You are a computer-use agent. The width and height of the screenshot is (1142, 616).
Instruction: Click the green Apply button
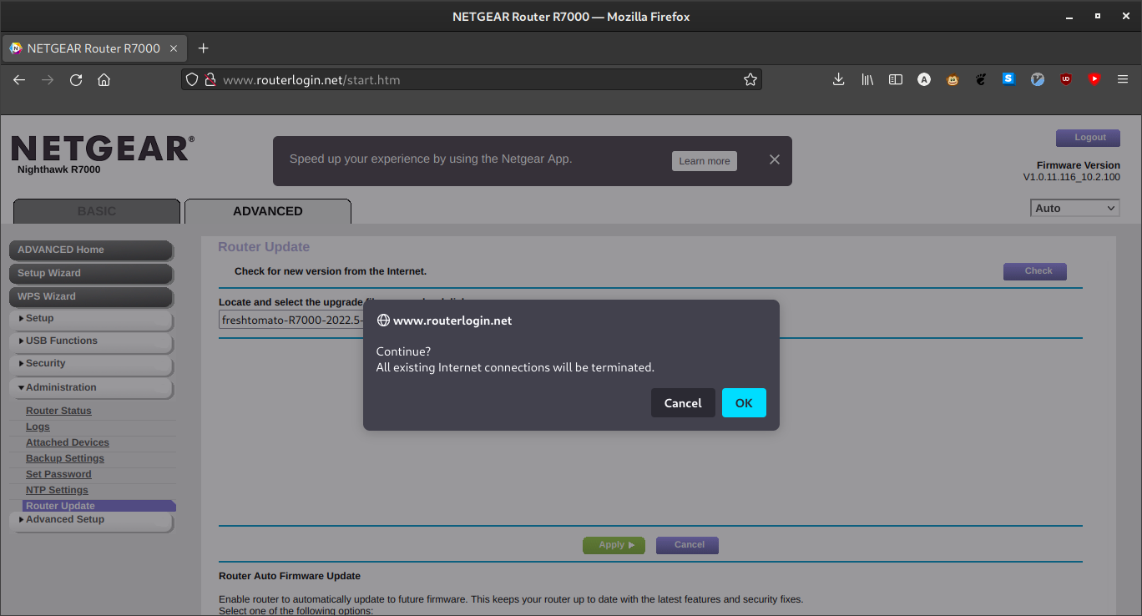[614, 545]
